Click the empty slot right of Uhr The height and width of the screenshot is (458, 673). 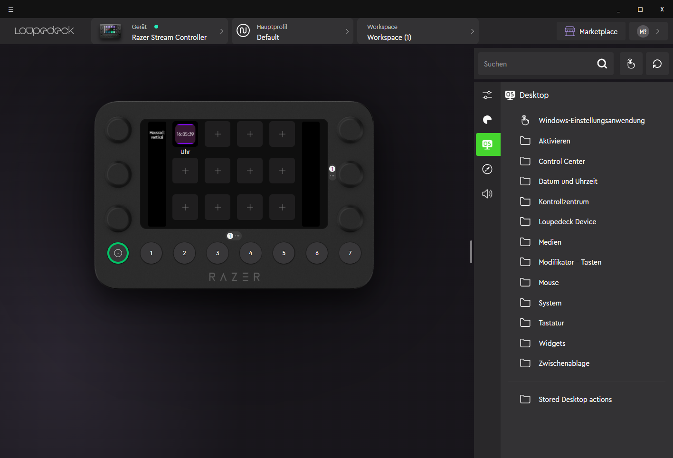(x=218, y=134)
